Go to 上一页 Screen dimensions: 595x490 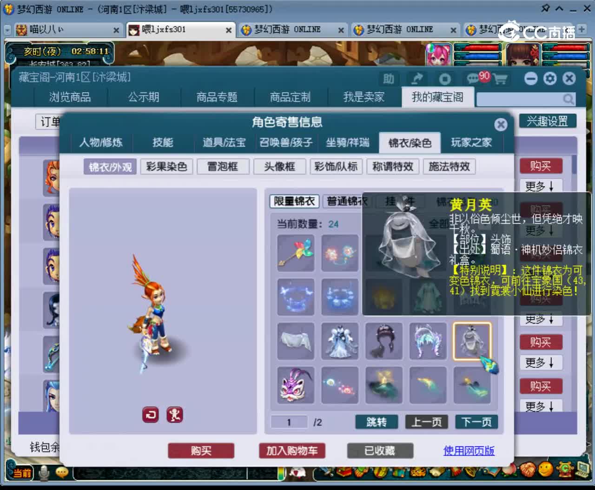pos(427,422)
